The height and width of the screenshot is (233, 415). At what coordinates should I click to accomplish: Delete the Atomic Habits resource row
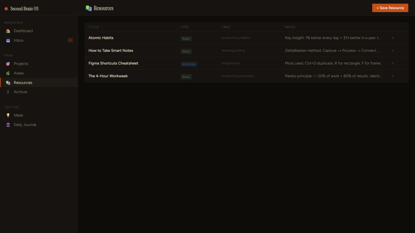point(393,38)
